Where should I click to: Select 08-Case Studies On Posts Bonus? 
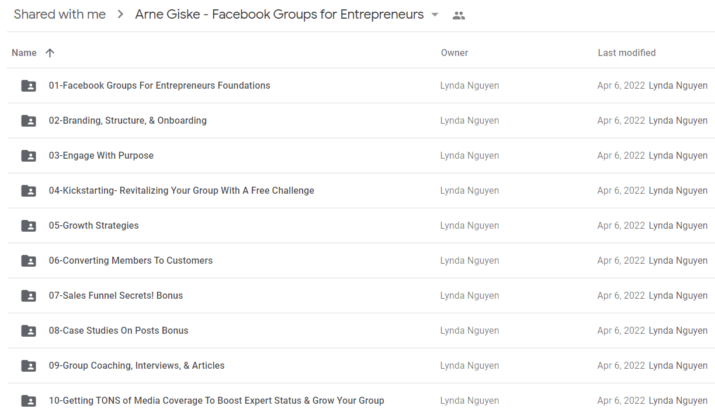tap(361, 331)
